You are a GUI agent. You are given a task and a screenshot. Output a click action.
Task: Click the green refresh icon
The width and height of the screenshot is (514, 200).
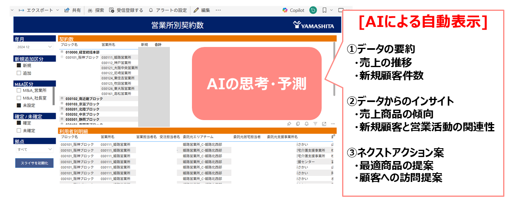(x=313, y=10)
